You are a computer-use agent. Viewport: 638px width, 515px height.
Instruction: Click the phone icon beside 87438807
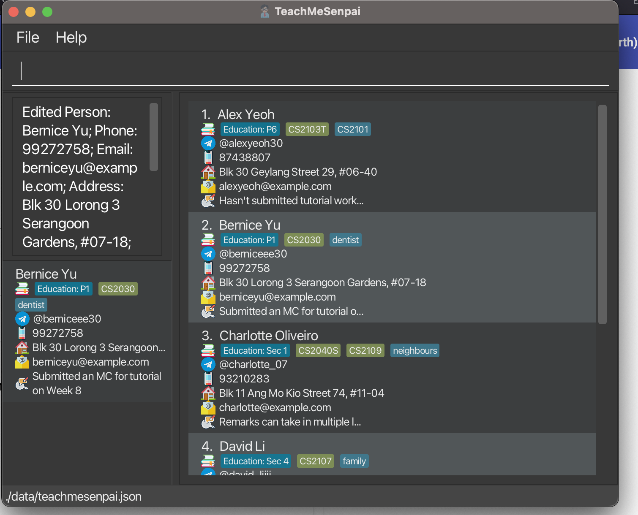208,157
